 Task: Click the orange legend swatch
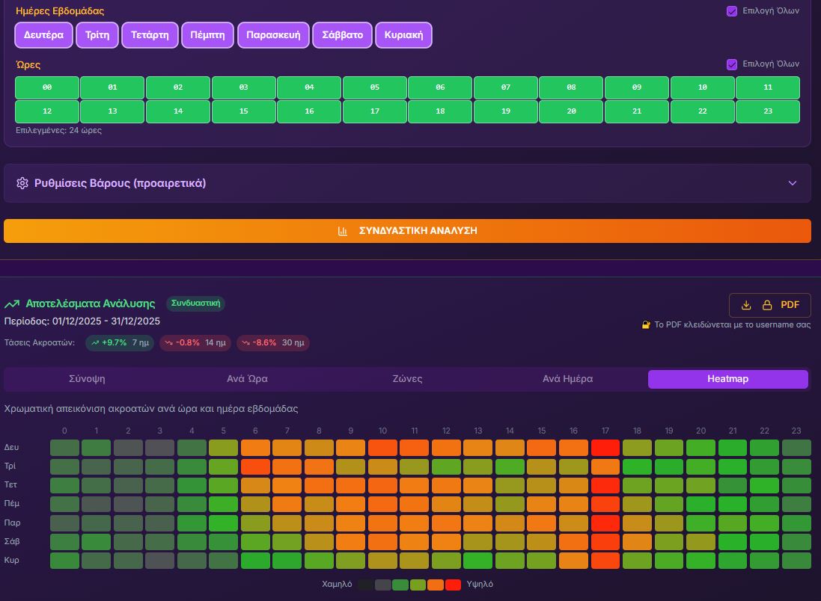pyautogui.click(x=436, y=585)
